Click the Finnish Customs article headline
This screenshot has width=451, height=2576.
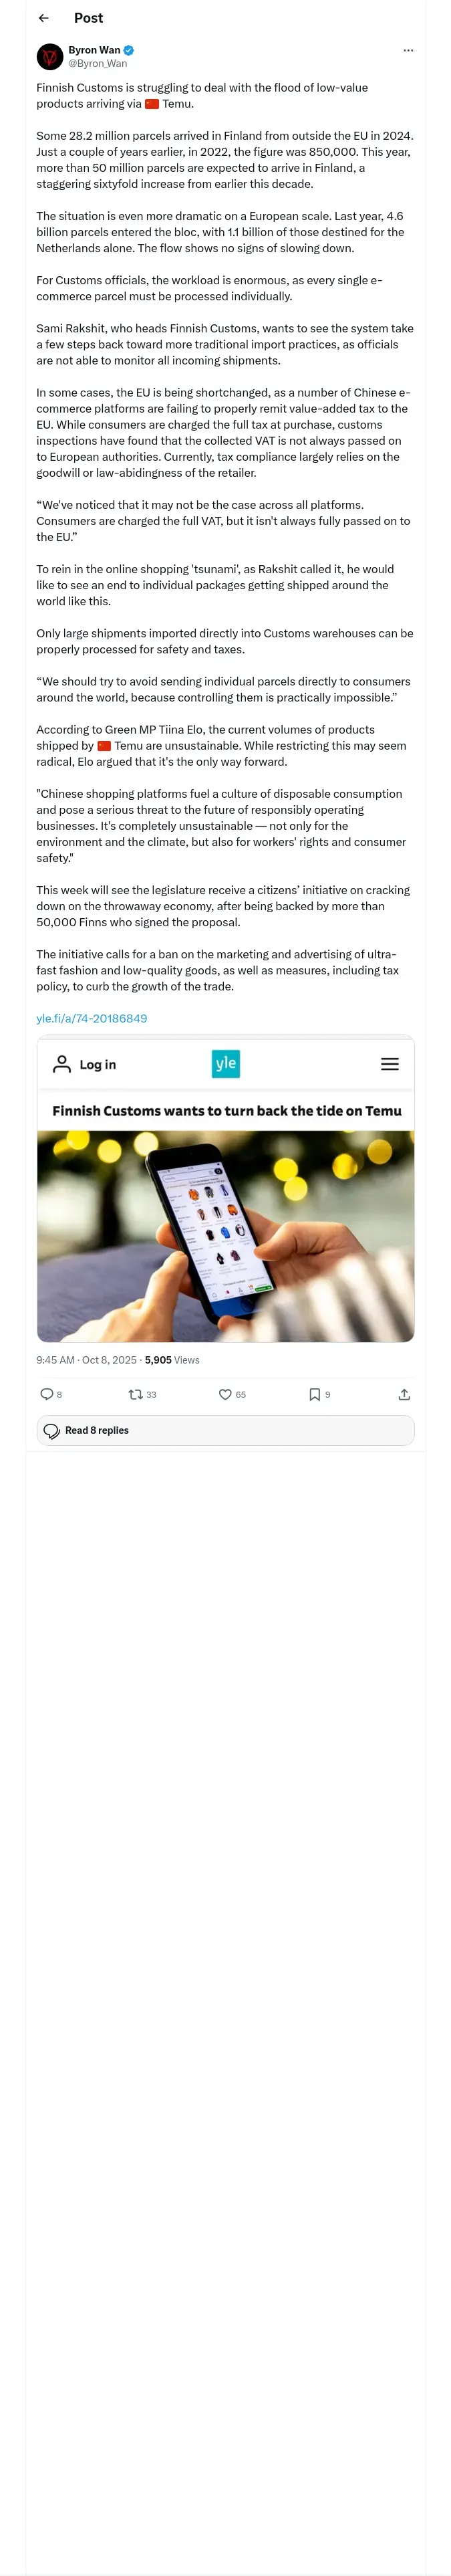click(227, 1111)
